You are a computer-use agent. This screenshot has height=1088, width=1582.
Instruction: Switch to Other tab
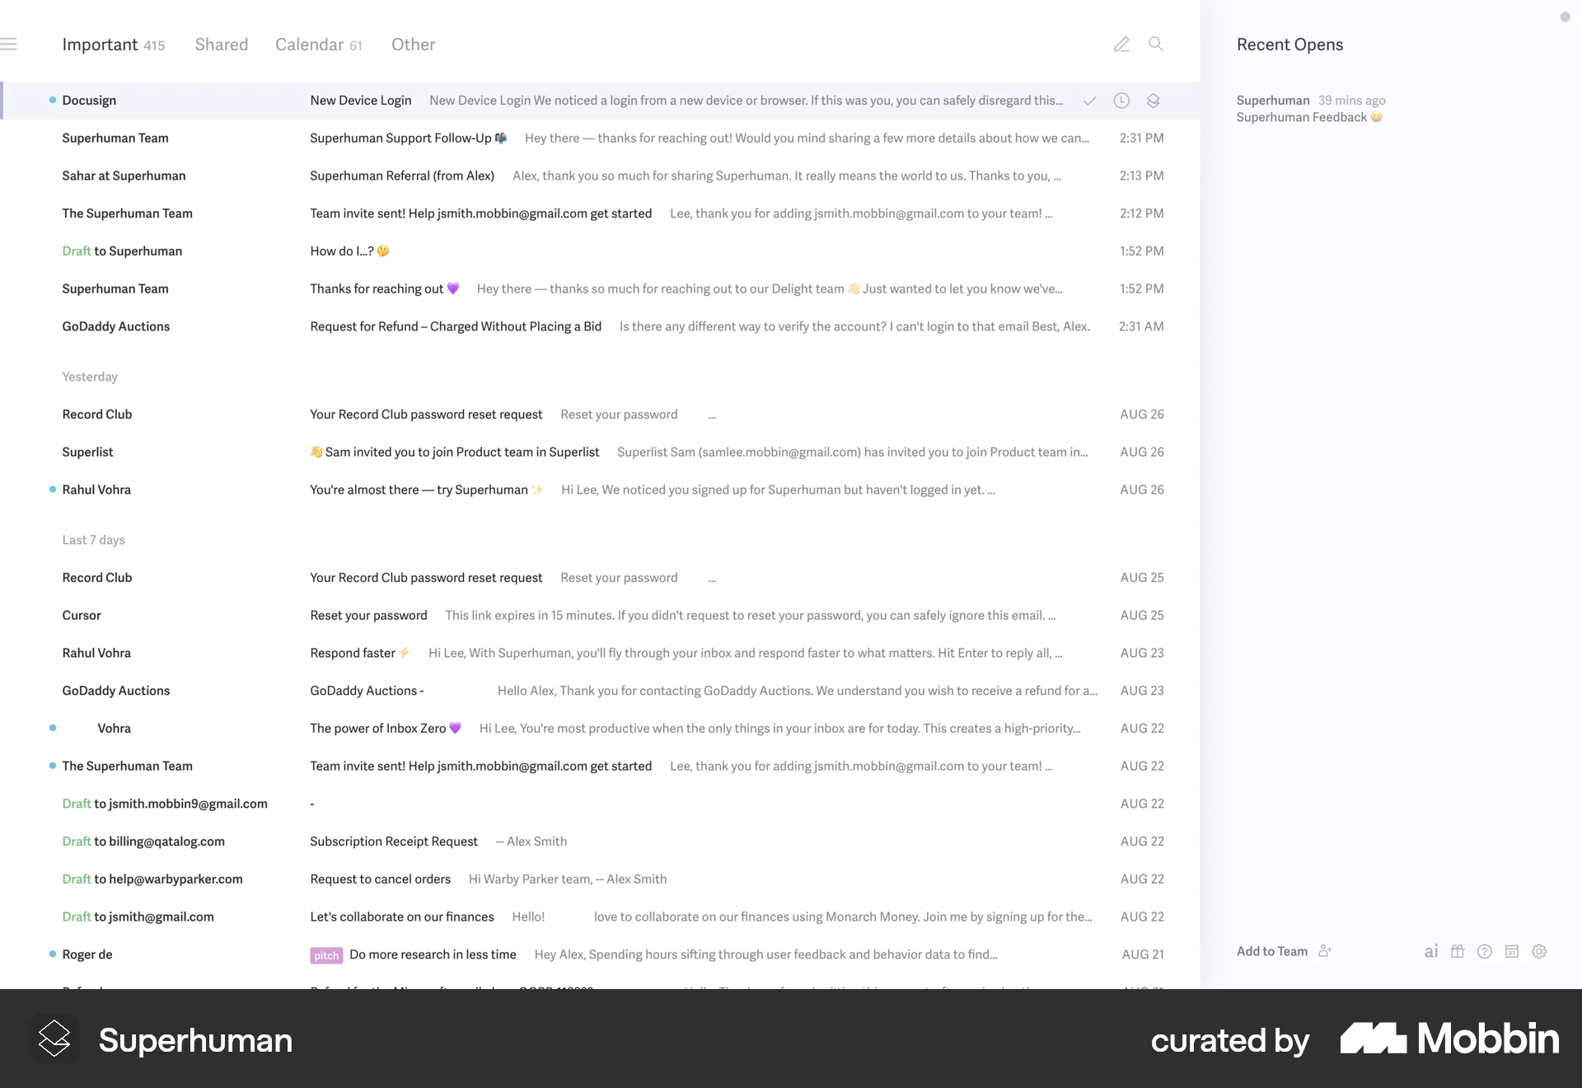click(x=414, y=45)
